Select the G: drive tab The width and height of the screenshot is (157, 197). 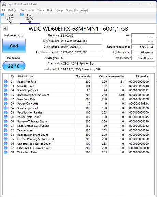(x=30, y=18)
